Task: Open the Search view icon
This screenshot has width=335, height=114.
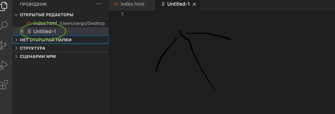Action: tap(3, 26)
